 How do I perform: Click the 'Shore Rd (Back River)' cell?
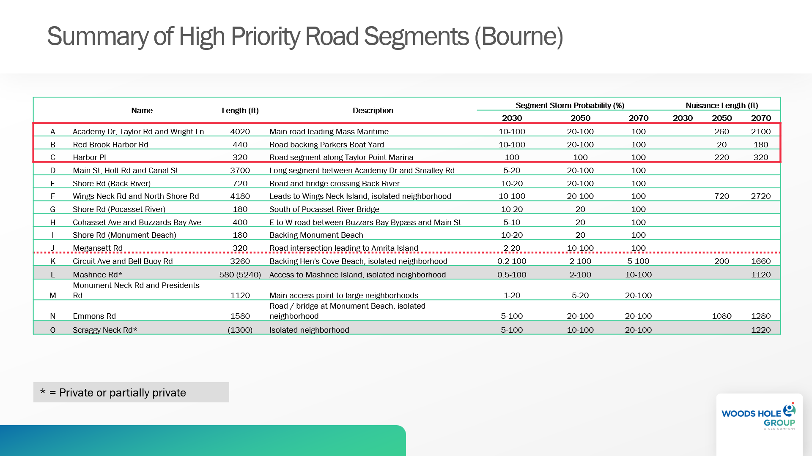click(x=112, y=184)
